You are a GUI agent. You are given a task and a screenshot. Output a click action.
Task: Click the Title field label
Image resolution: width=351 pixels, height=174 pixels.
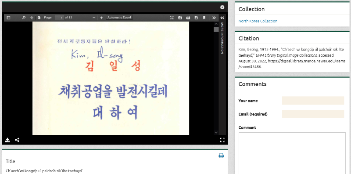point(10,161)
